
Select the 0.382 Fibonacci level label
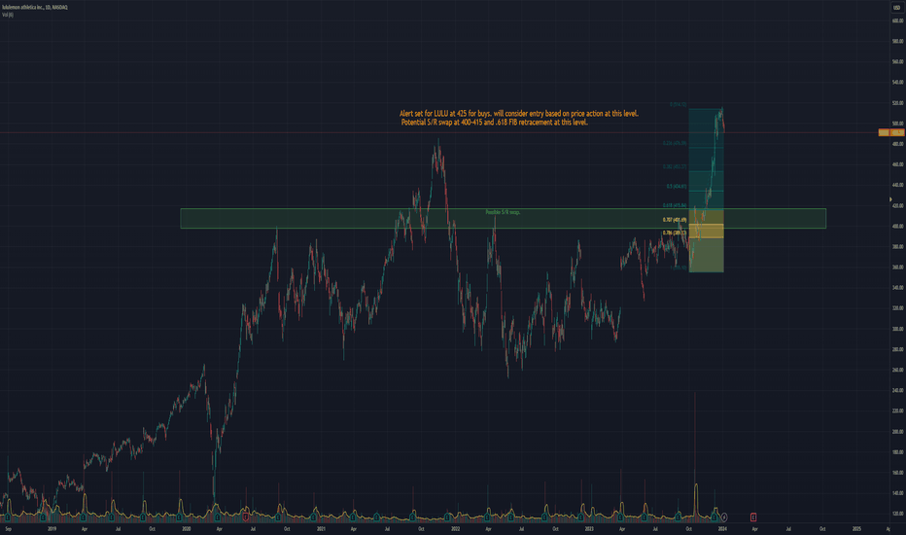pyautogui.click(x=675, y=166)
